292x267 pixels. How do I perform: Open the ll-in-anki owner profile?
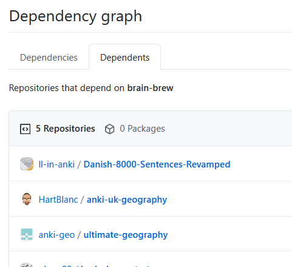point(56,164)
